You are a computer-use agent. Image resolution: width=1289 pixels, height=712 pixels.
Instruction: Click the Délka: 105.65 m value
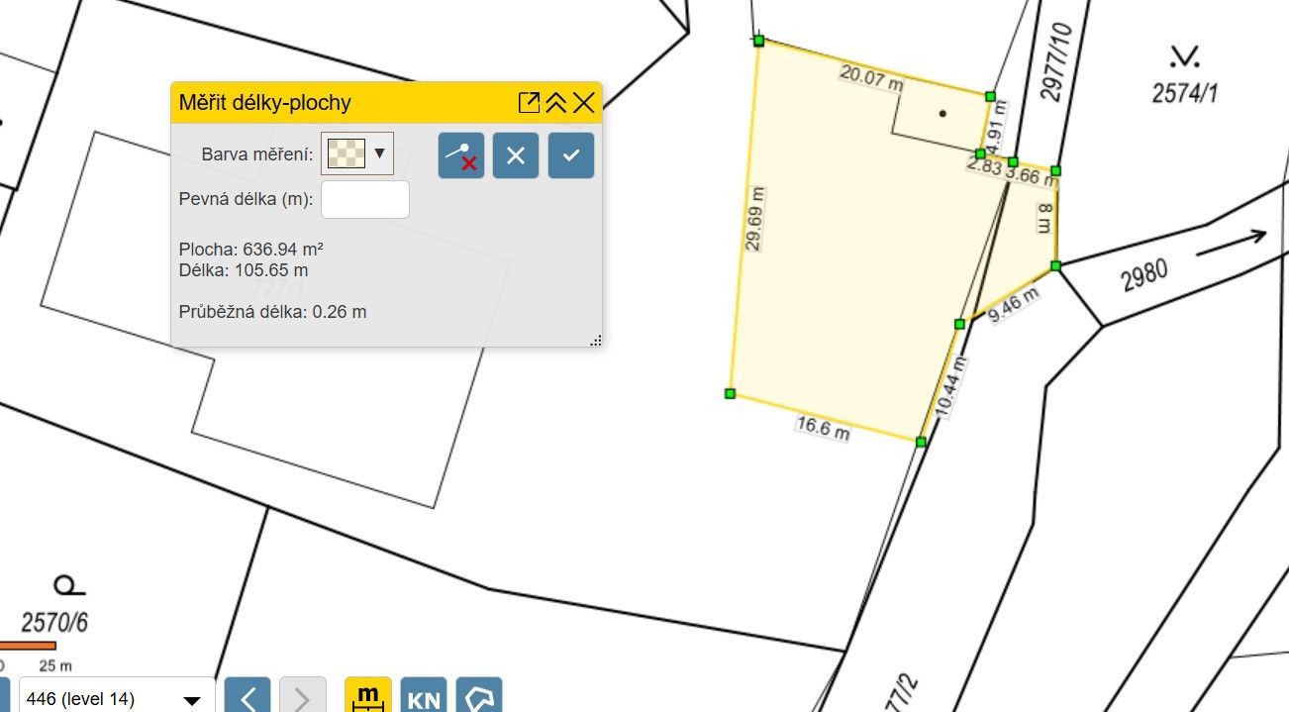(x=244, y=269)
